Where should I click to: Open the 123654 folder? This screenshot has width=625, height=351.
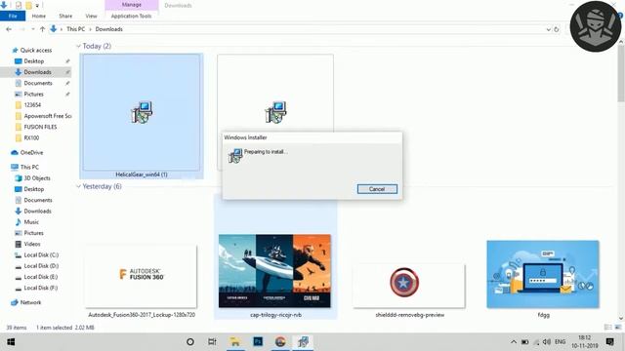(x=32, y=105)
